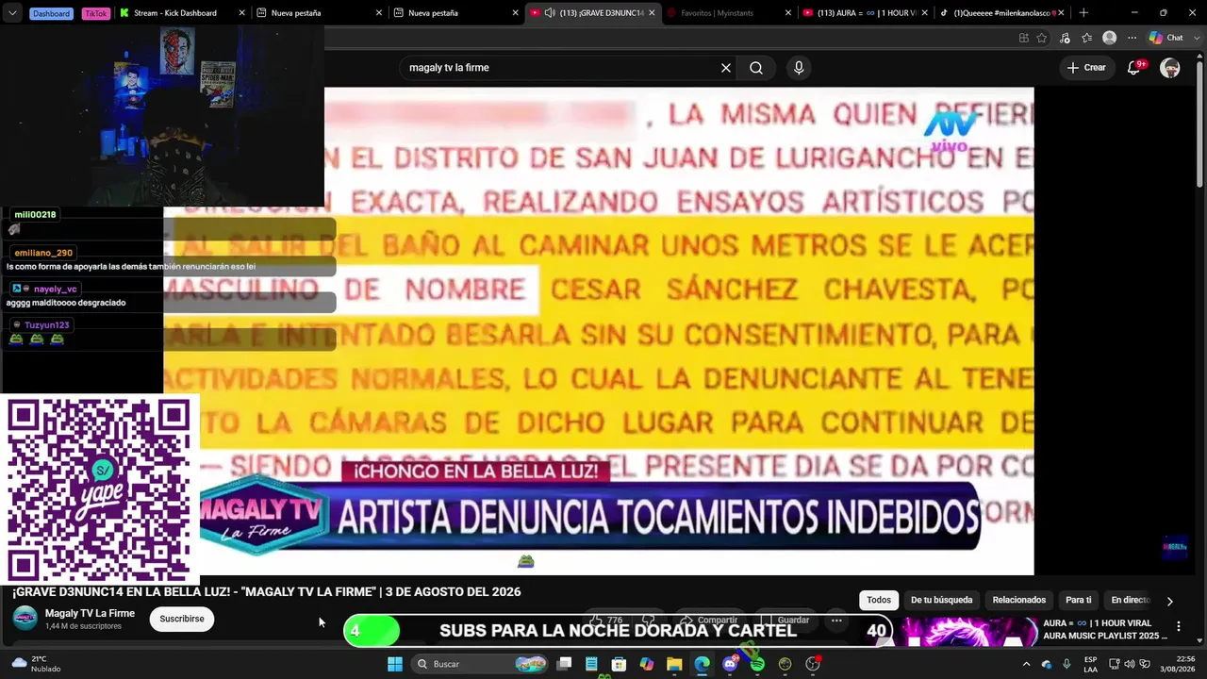The width and height of the screenshot is (1207, 679).
Task: Open File Explorer from the taskbar
Action: coord(674,664)
